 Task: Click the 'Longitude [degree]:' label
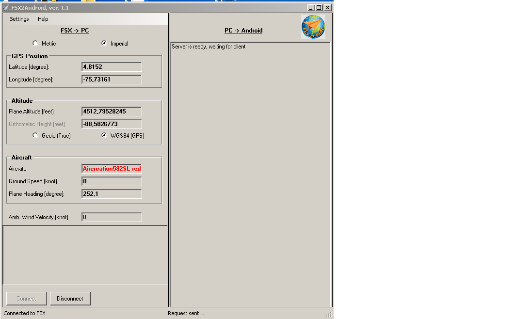[x=31, y=80]
